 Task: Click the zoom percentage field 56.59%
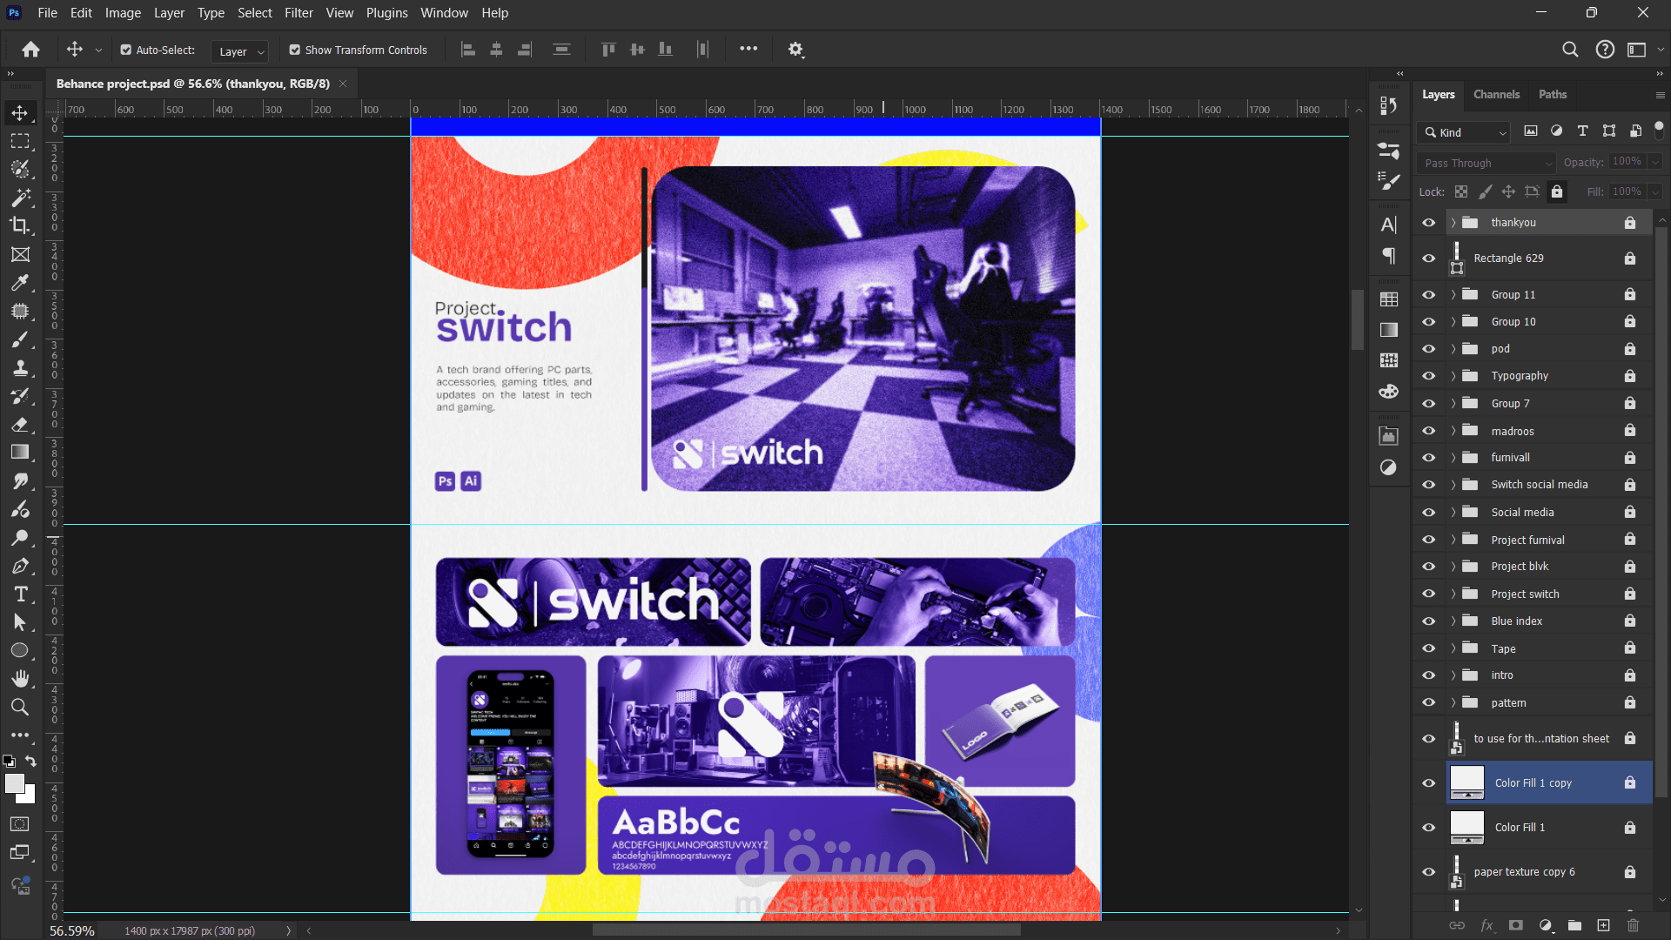[x=72, y=930]
